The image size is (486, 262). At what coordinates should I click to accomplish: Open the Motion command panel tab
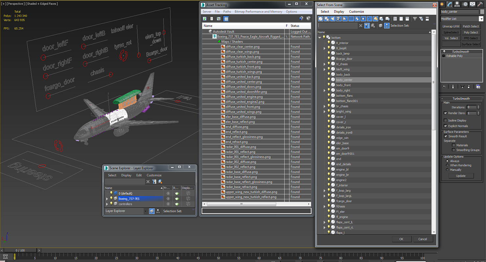(x=465, y=4)
